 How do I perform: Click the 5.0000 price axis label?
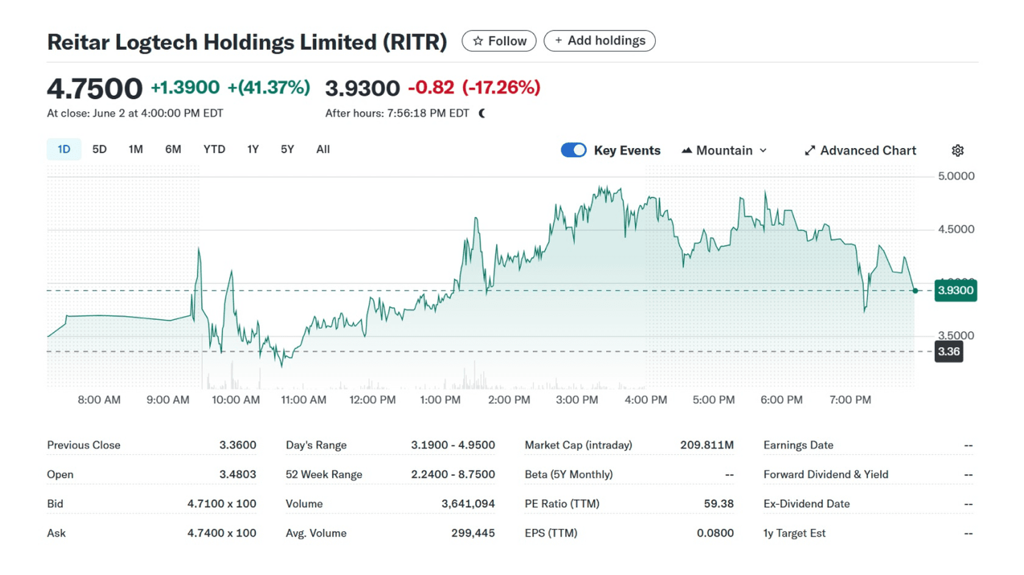tap(956, 176)
